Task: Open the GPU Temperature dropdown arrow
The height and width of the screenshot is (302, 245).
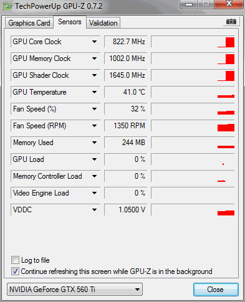Action: [94, 92]
